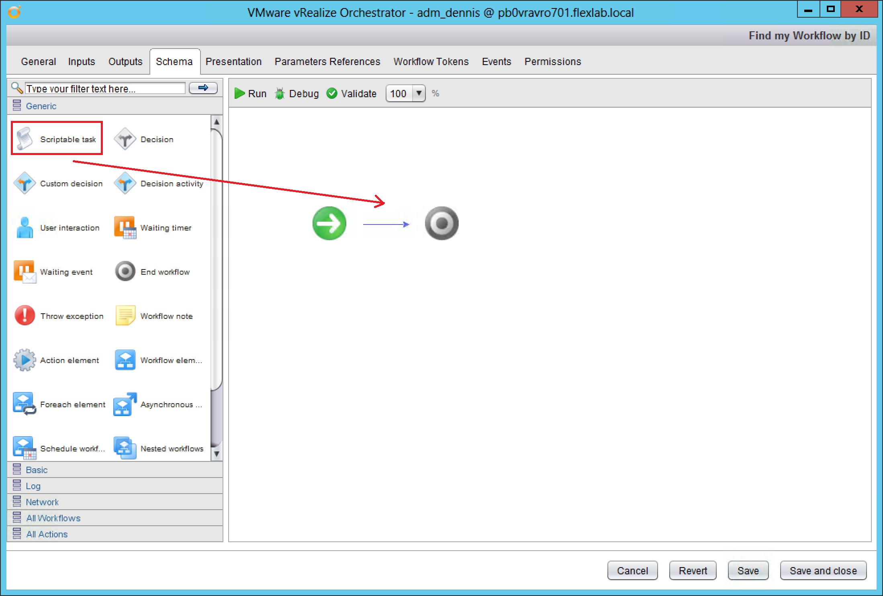Switch to the General tab
Screen dimensions: 883x596
pos(39,61)
